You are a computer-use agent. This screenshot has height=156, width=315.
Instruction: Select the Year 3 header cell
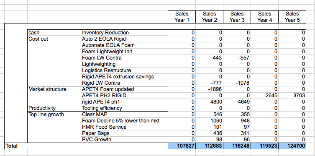[x=237, y=20]
